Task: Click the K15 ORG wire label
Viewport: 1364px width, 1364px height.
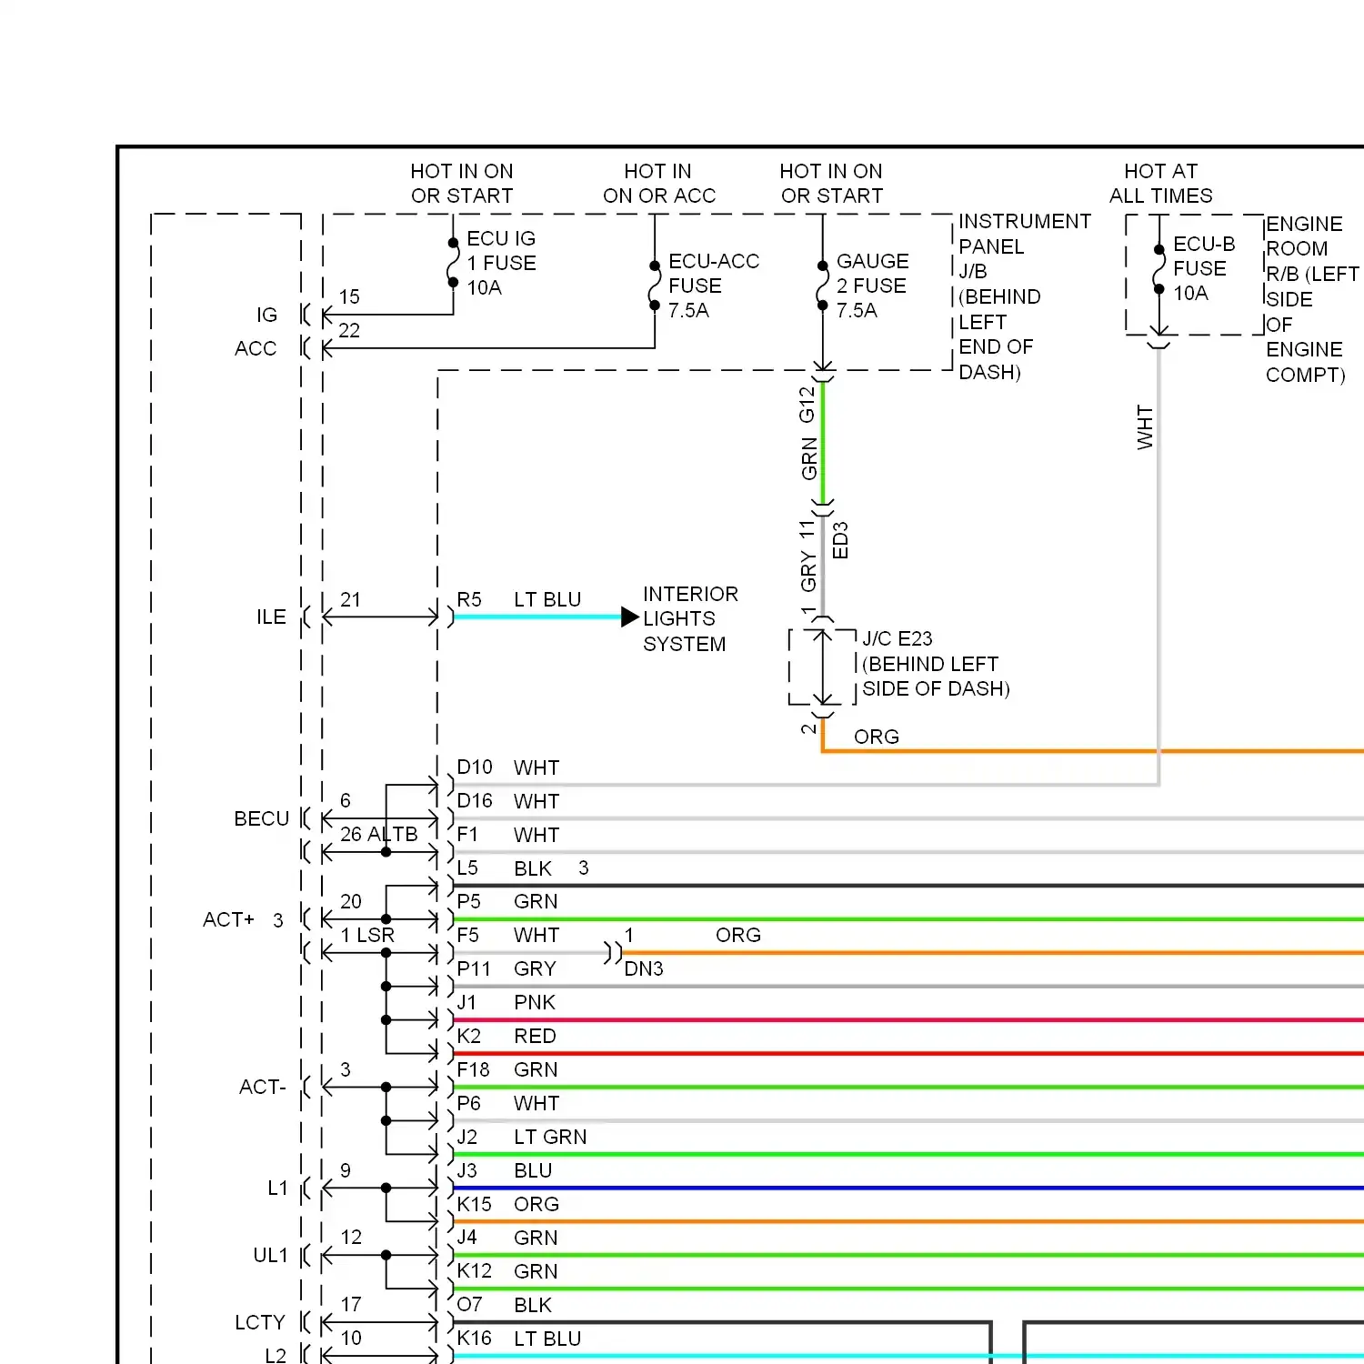Action: [x=507, y=1204]
